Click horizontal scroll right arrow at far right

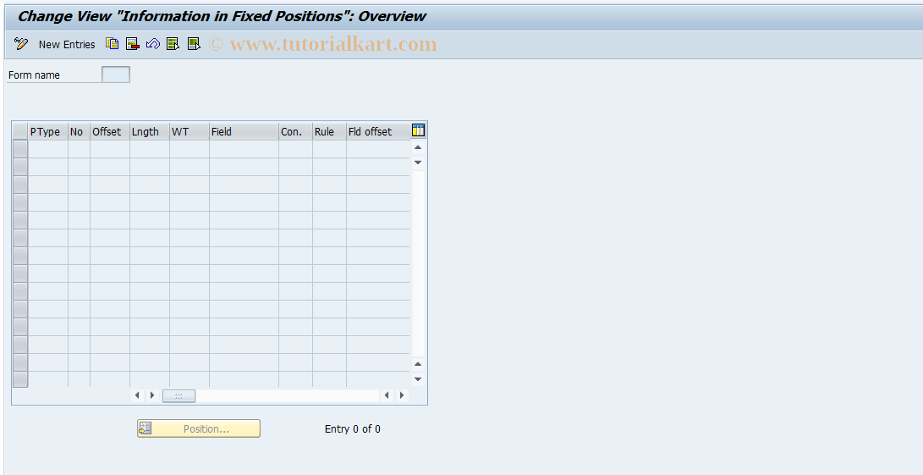click(402, 395)
